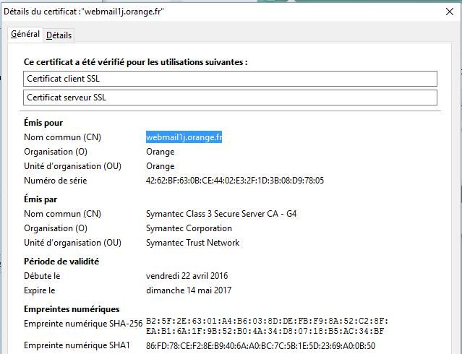Click the SHA-256 fingerprint value
Viewport: 462px width, 354px height.
click(267, 326)
